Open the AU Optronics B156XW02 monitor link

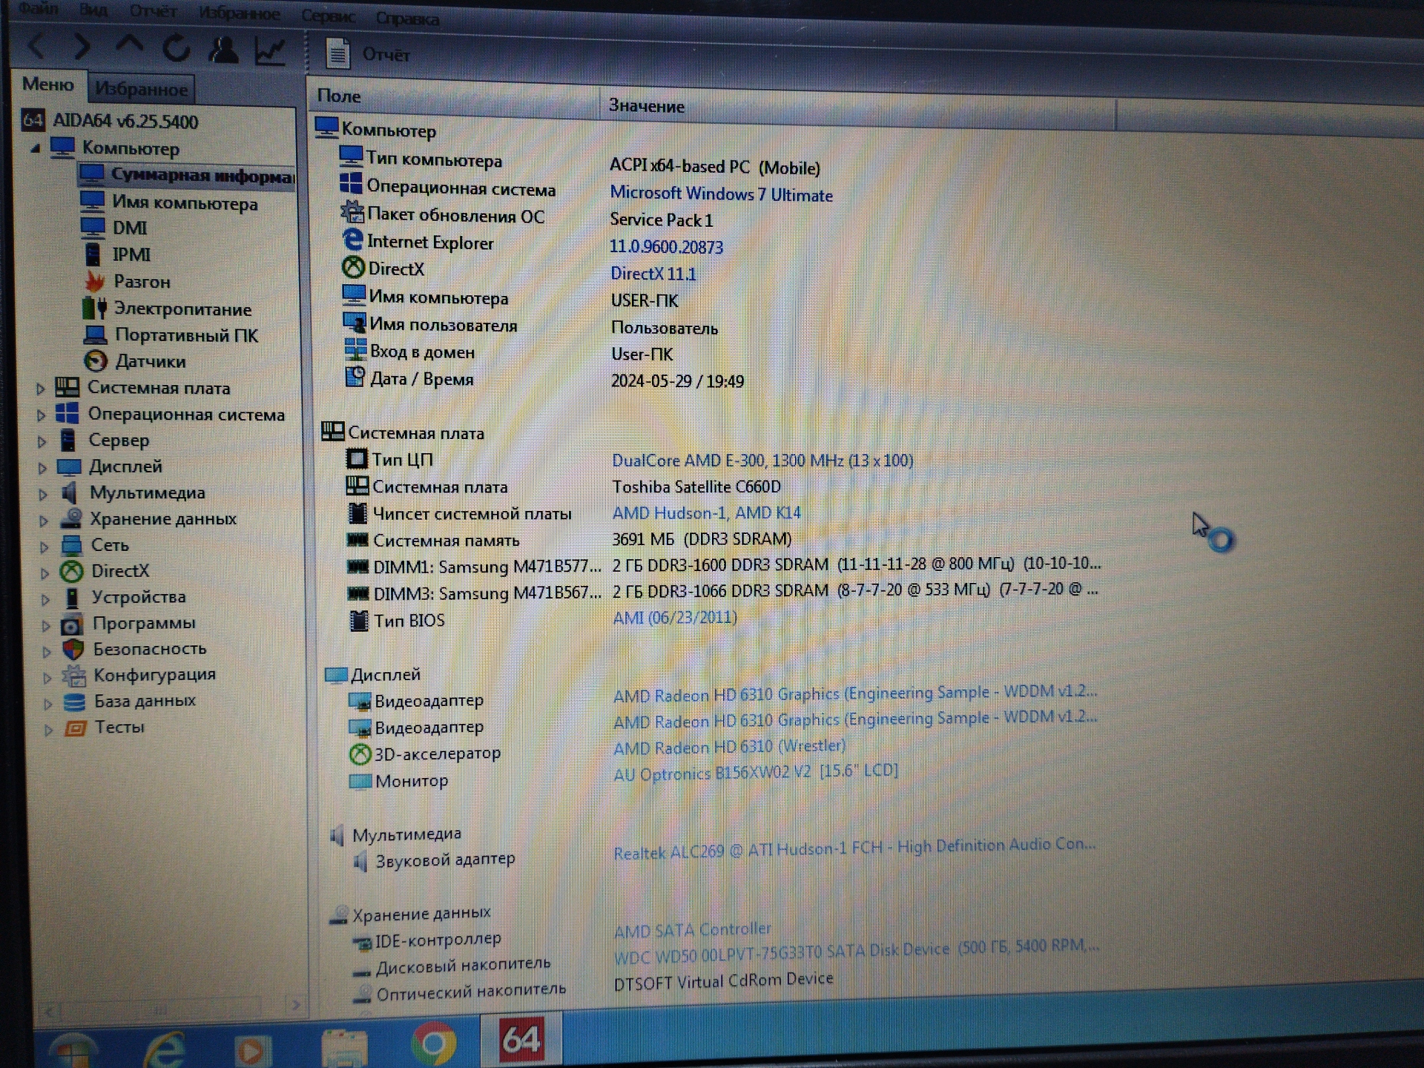pyautogui.click(x=756, y=773)
